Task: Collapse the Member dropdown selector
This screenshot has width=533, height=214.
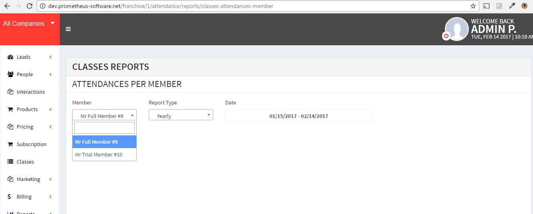Action: coord(104,116)
